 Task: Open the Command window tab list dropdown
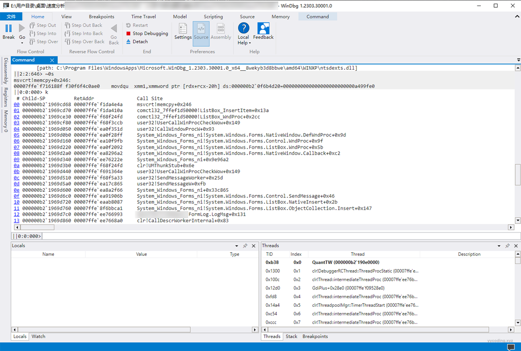click(x=517, y=60)
